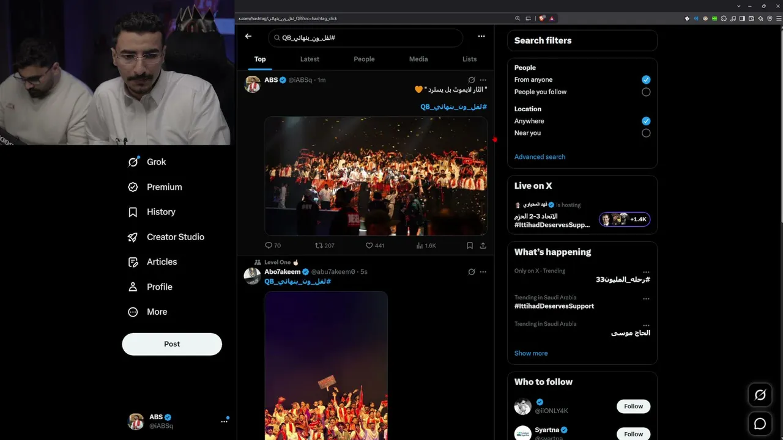This screenshot has height=440, width=783.
Task: Open account switcher dots beside @iABSq
Action: pos(225,421)
